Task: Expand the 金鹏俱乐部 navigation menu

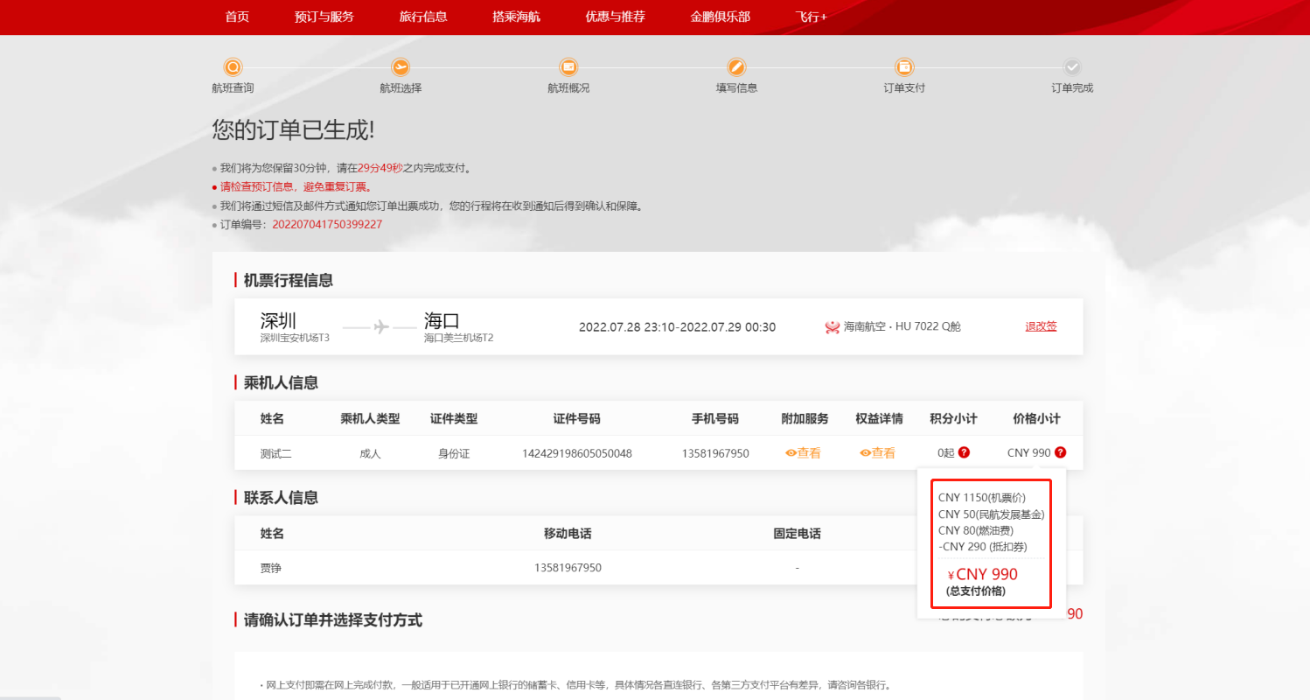Action: tap(721, 17)
